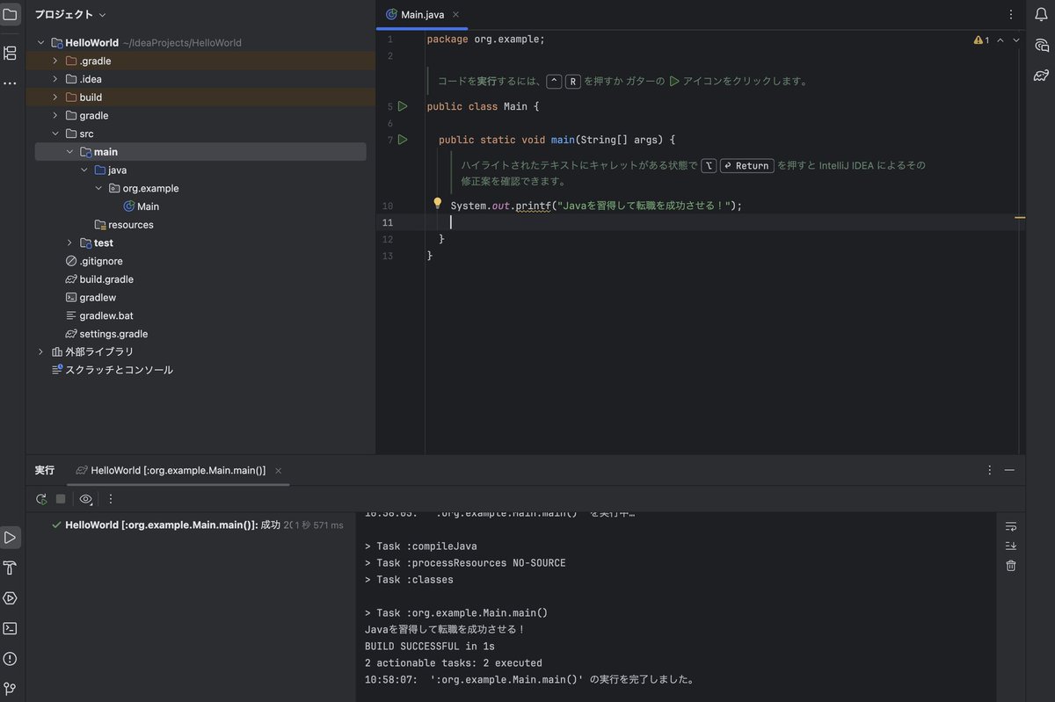Open the Structure tool window icon

coord(11,53)
